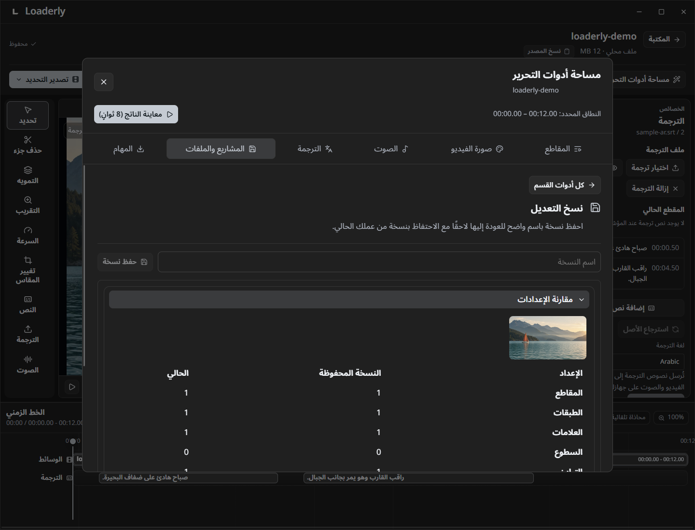The height and width of the screenshot is (530, 695).
Task: Play the video preview under the player
Action: coord(72,387)
